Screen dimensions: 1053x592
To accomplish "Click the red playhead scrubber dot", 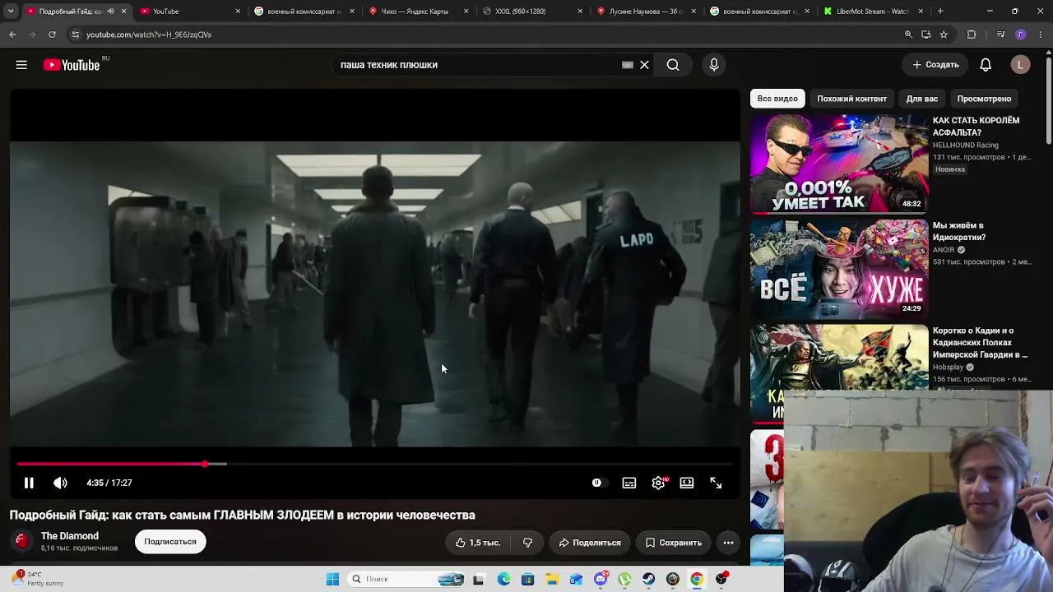I will pyautogui.click(x=205, y=464).
